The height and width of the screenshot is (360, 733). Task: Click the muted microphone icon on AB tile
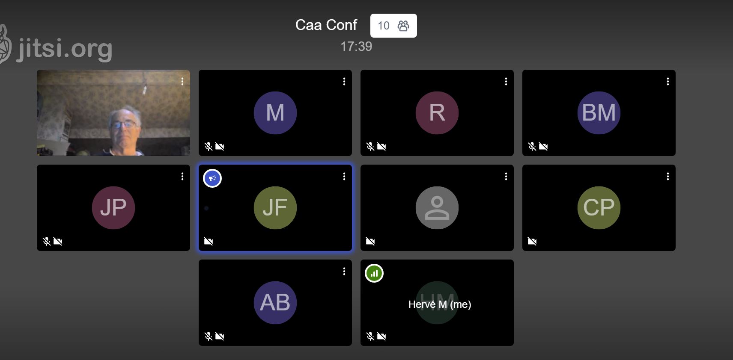pos(209,336)
